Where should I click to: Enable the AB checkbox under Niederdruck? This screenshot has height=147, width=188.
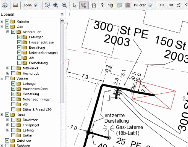[x=19, y=58]
